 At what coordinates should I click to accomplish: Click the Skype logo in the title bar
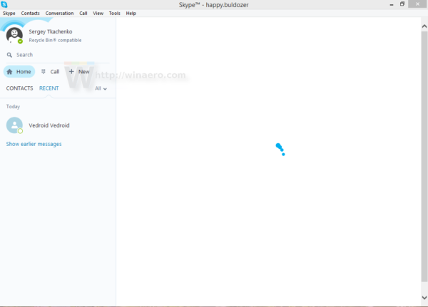click(x=4, y=4)
